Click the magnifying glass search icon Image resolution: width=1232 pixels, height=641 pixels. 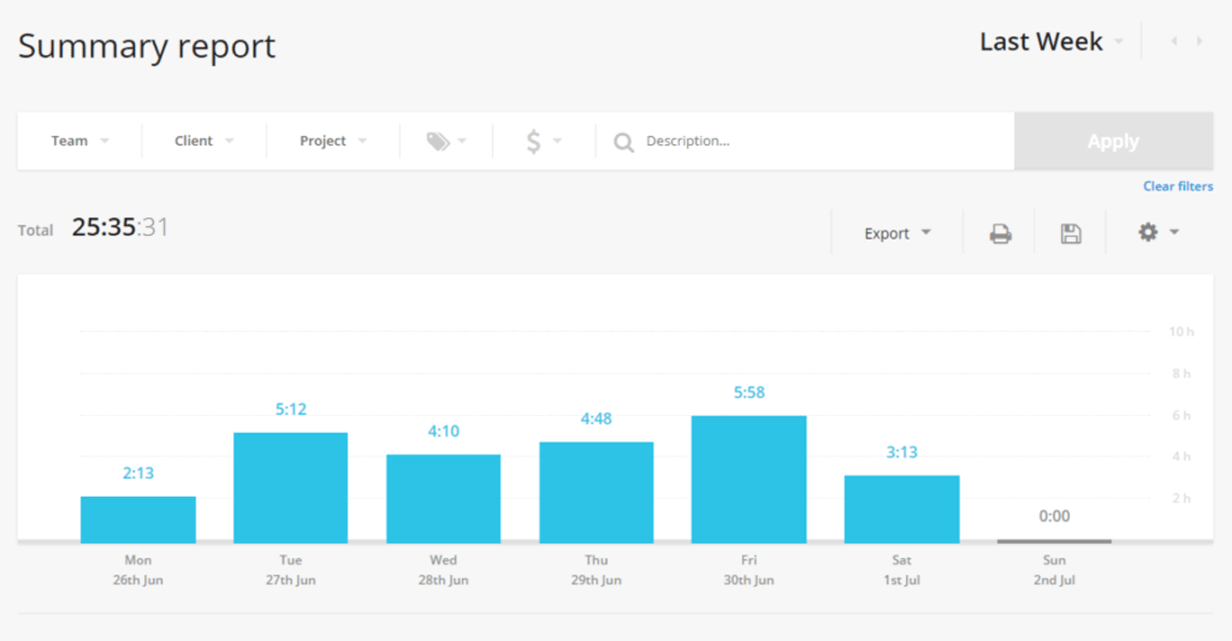tap(622, 141)
